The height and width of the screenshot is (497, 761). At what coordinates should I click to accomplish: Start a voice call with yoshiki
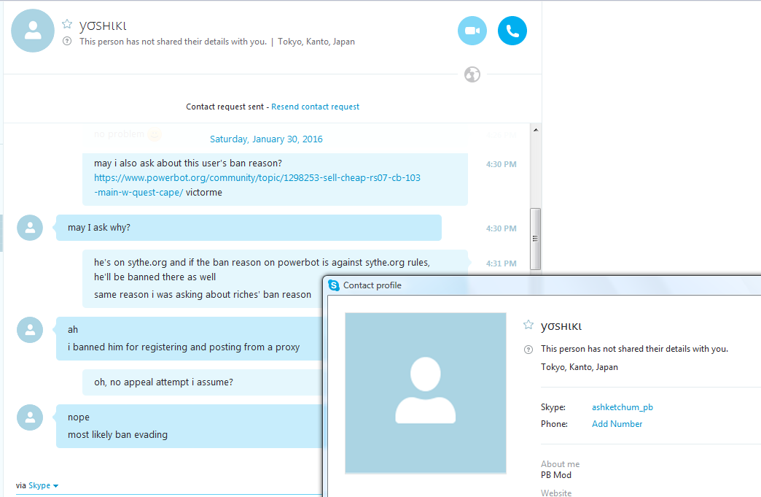[x=512, y=31]
